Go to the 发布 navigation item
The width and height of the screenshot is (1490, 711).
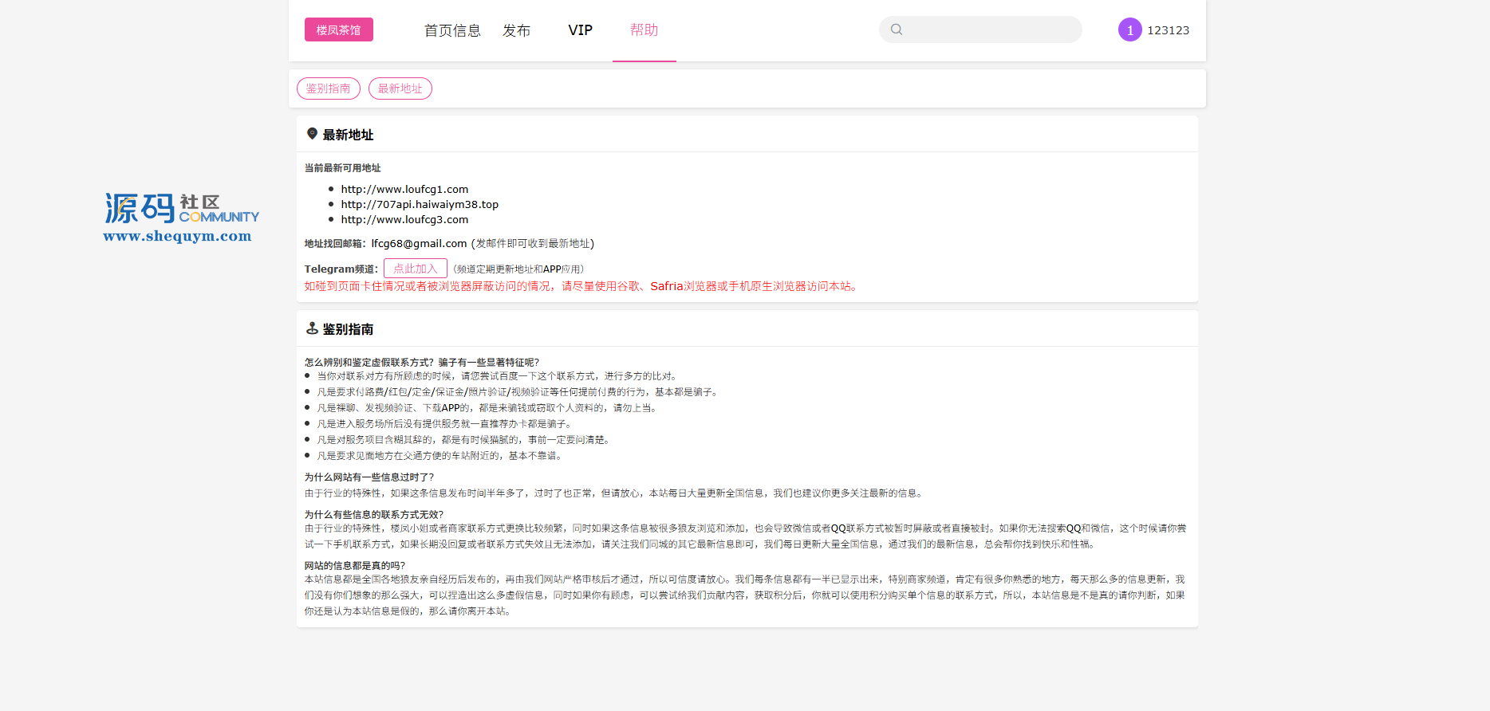516,30
